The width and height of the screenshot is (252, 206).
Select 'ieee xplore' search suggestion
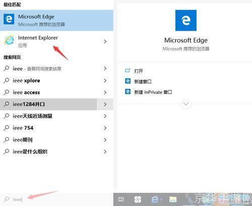(48, 80)
